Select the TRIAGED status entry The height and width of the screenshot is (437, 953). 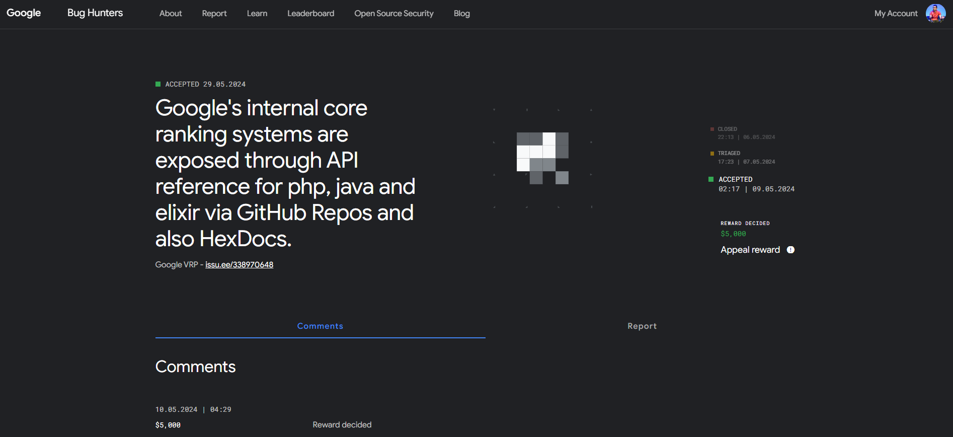(x=743, y=158)
